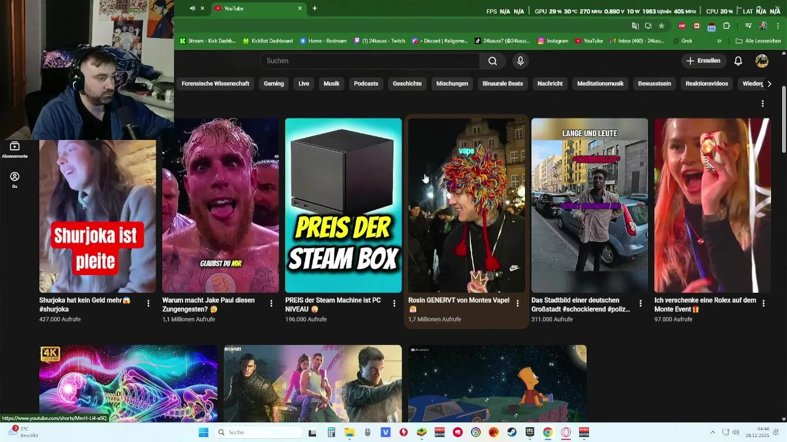Open the KickBot Dashboard bookmark

[x=267, y=41]
